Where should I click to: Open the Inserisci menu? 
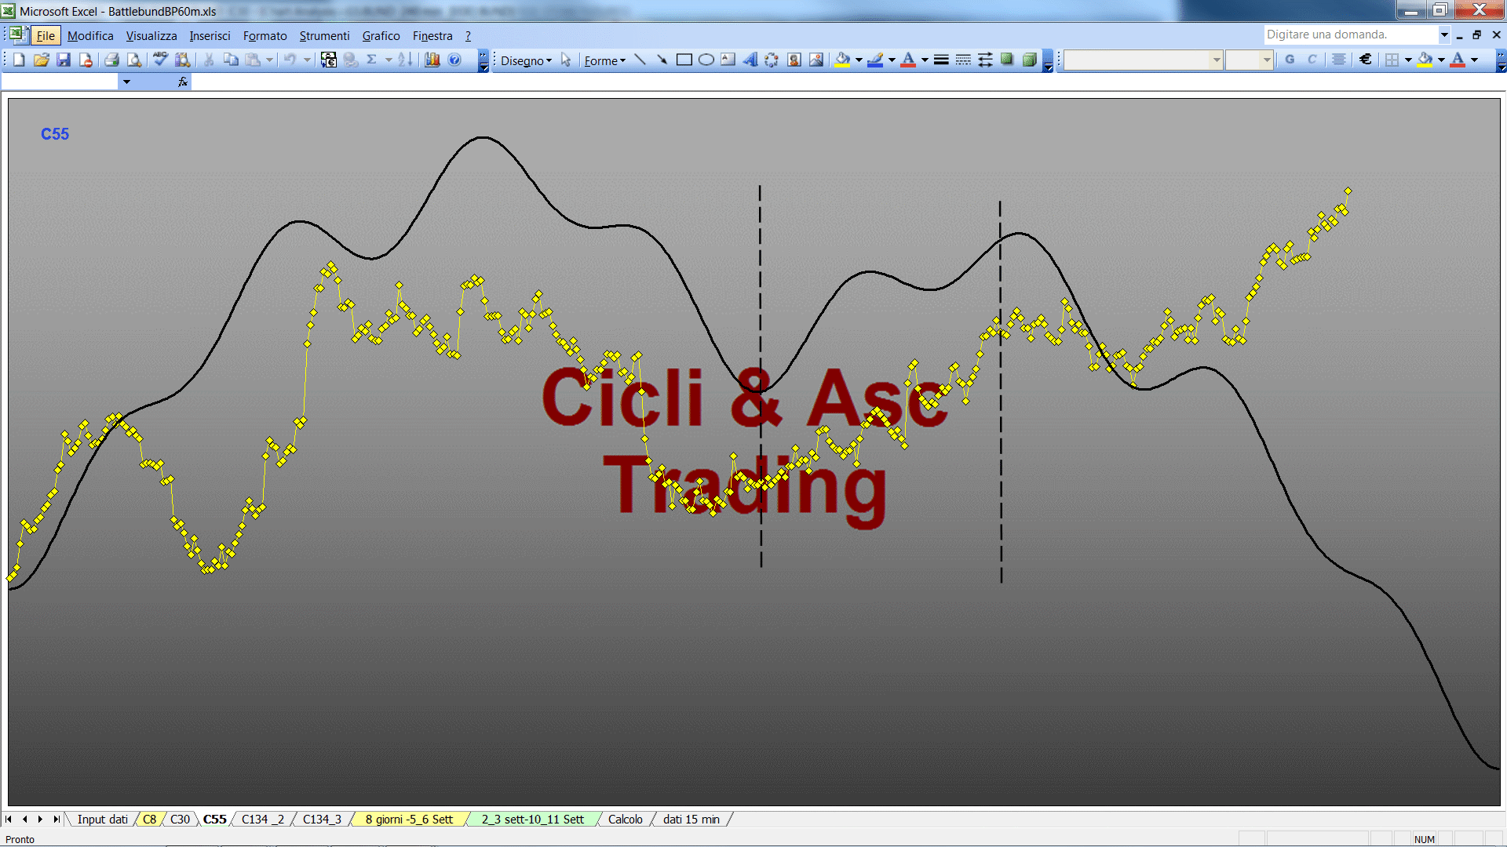click(x=210, y=36)
